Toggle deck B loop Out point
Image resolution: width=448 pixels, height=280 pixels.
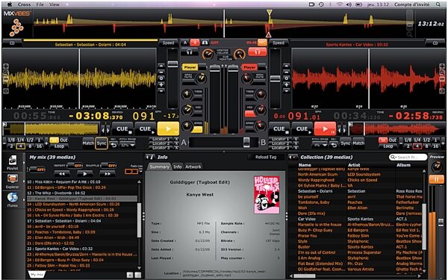point(393,140)
